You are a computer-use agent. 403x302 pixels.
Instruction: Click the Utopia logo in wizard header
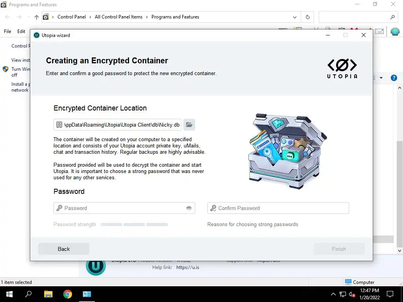(x=342, y=69)
